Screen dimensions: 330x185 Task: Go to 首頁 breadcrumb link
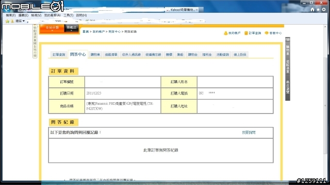click(86, 32)
